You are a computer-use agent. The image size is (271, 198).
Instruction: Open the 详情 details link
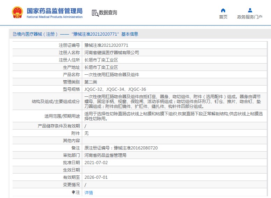point(88,192)
